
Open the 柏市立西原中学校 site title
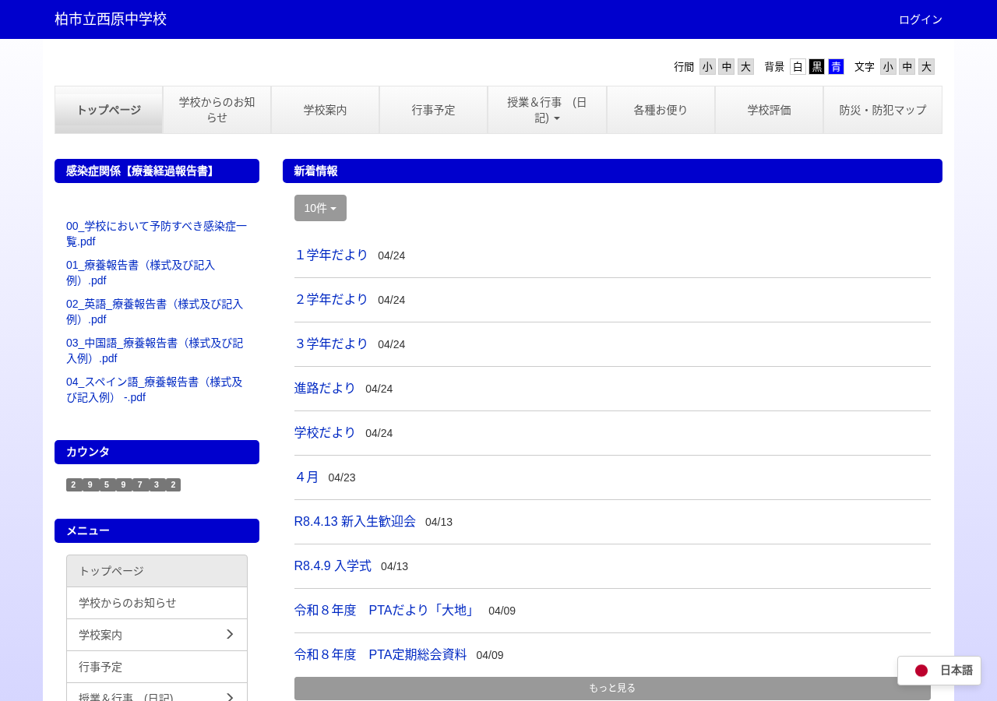111,19
